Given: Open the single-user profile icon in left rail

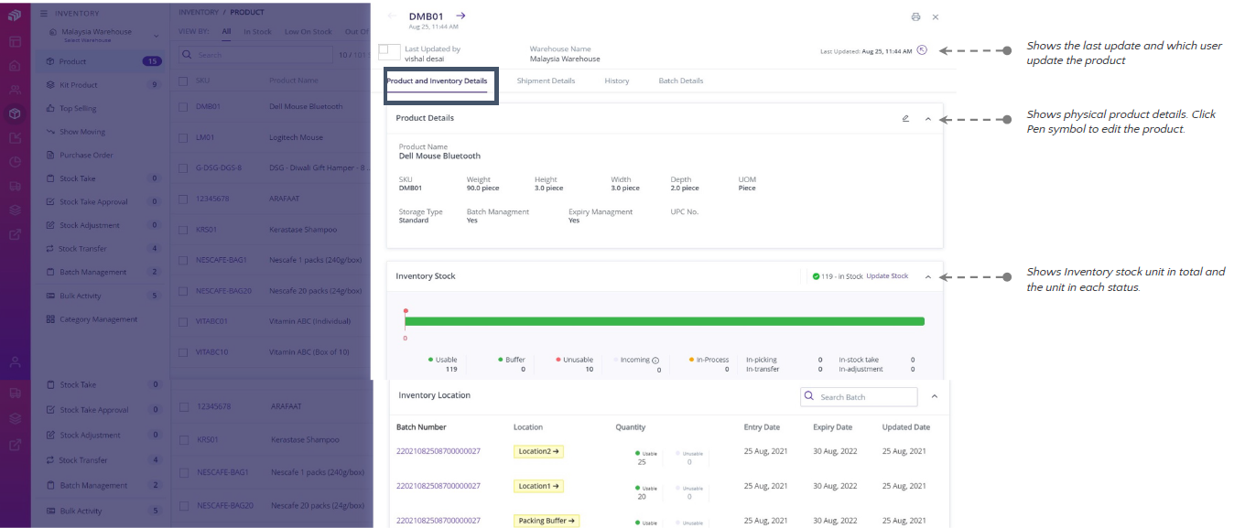Looking at the screenshot, I should tap(15, 361).
